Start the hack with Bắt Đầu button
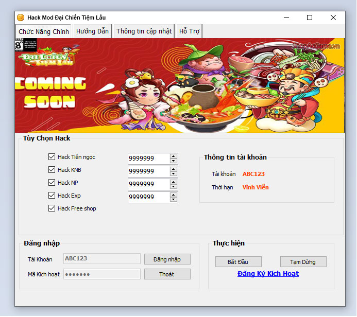Viewport: 357px width, 317px height. [x=239, y=262]
